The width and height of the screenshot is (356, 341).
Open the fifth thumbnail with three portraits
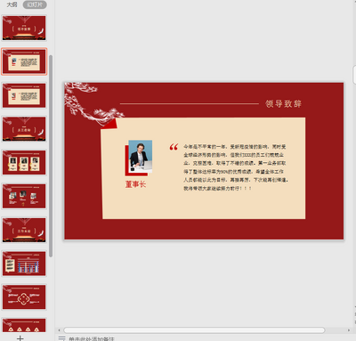[24, 163]
